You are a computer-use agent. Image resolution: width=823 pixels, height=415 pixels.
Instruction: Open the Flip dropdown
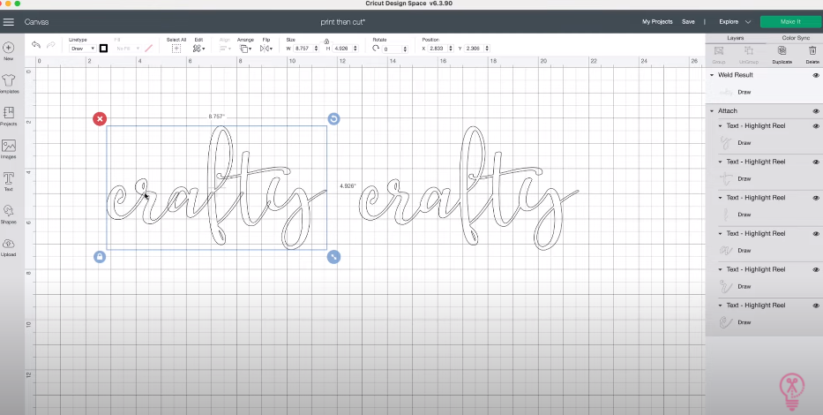pyautogui.click(x=266, y=49)
